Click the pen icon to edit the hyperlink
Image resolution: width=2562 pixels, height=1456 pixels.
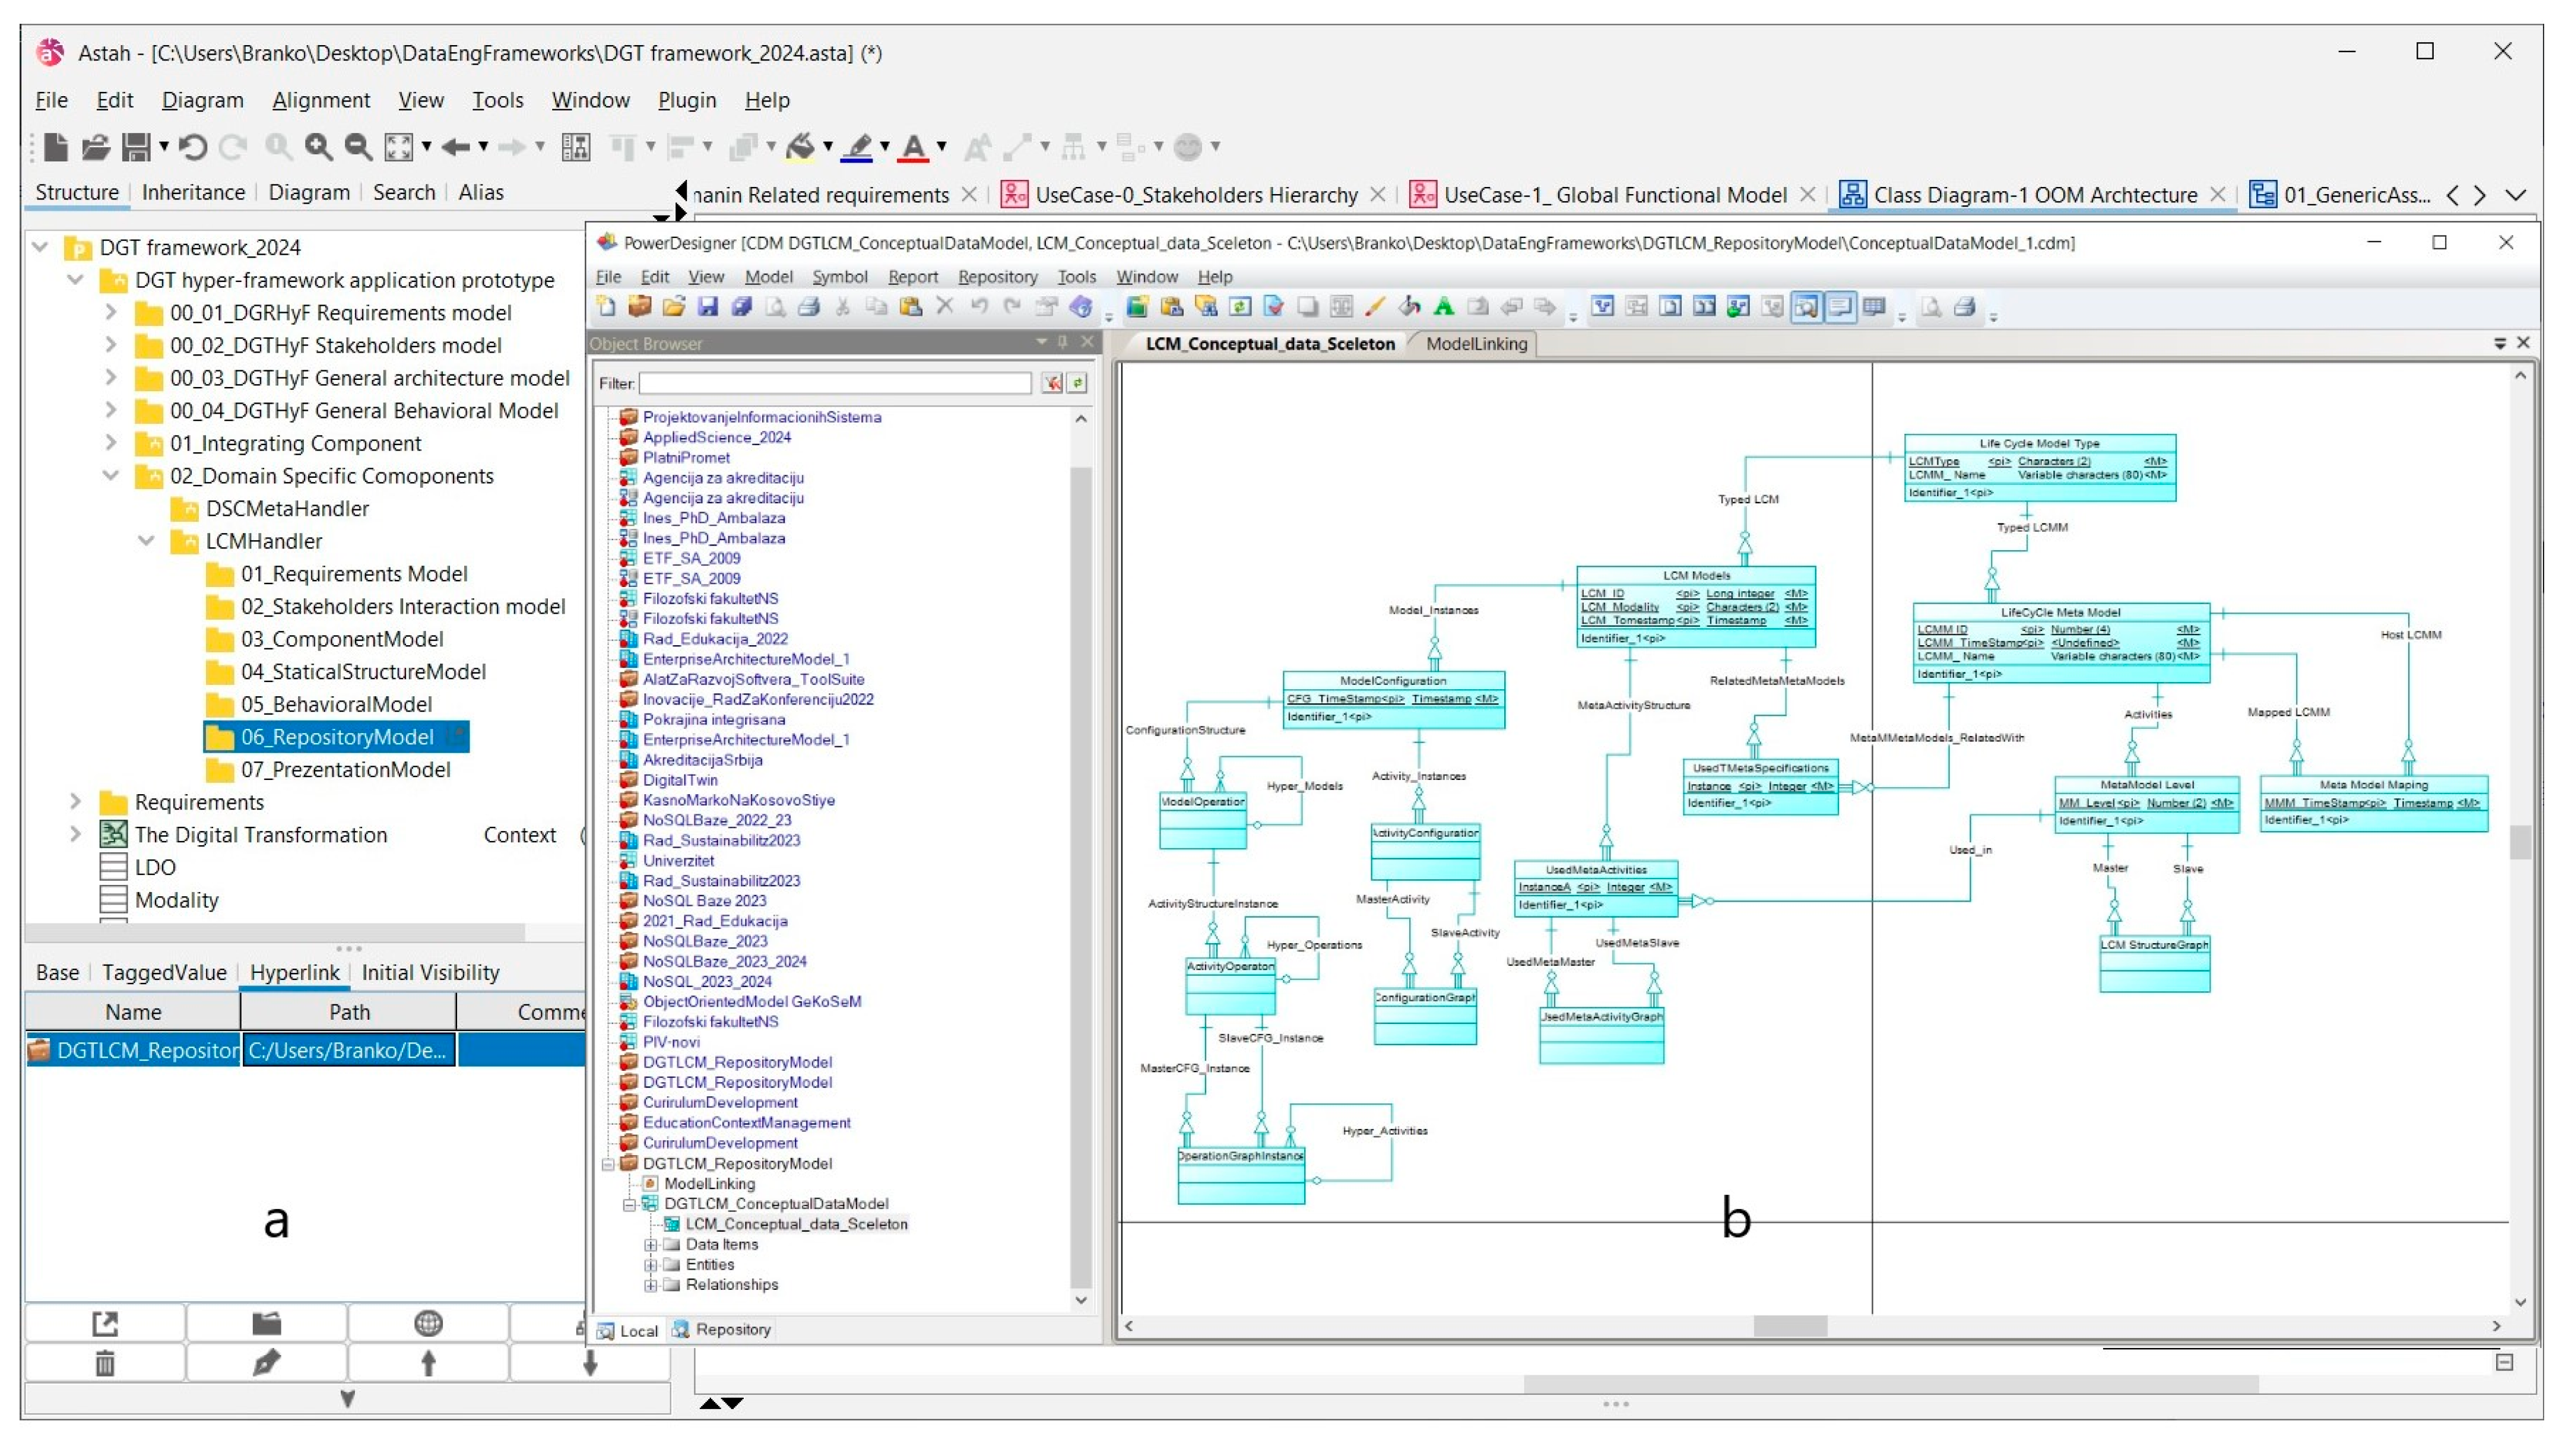(266, 1362)
